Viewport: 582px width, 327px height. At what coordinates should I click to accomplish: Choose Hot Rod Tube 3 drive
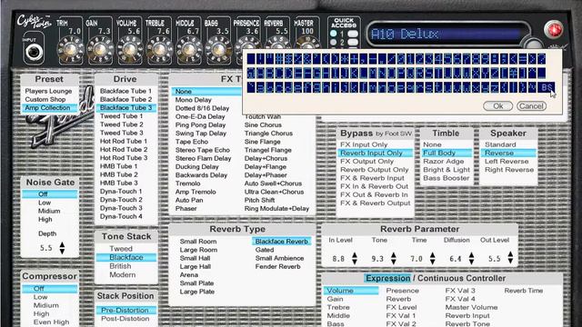tap(124, 158)
